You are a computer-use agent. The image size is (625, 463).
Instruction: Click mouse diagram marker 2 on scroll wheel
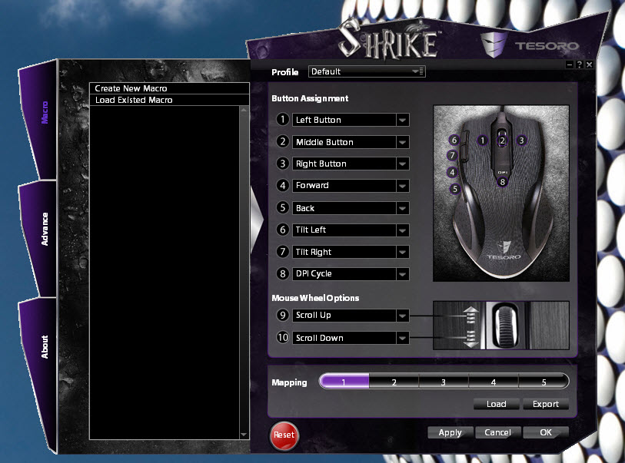pyautogui.click(x=502, y=141)
